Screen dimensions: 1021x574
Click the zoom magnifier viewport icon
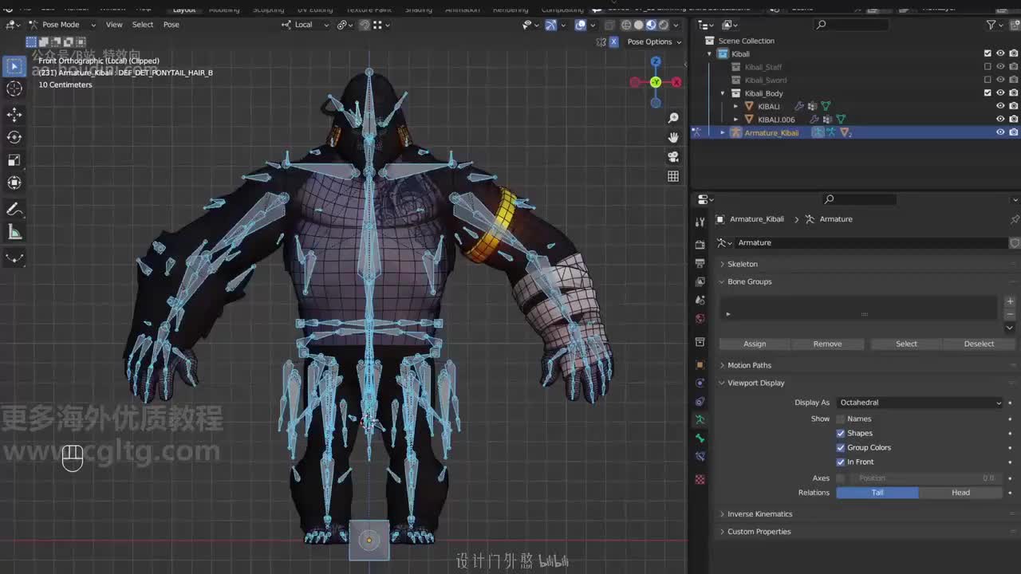point(673,118)
